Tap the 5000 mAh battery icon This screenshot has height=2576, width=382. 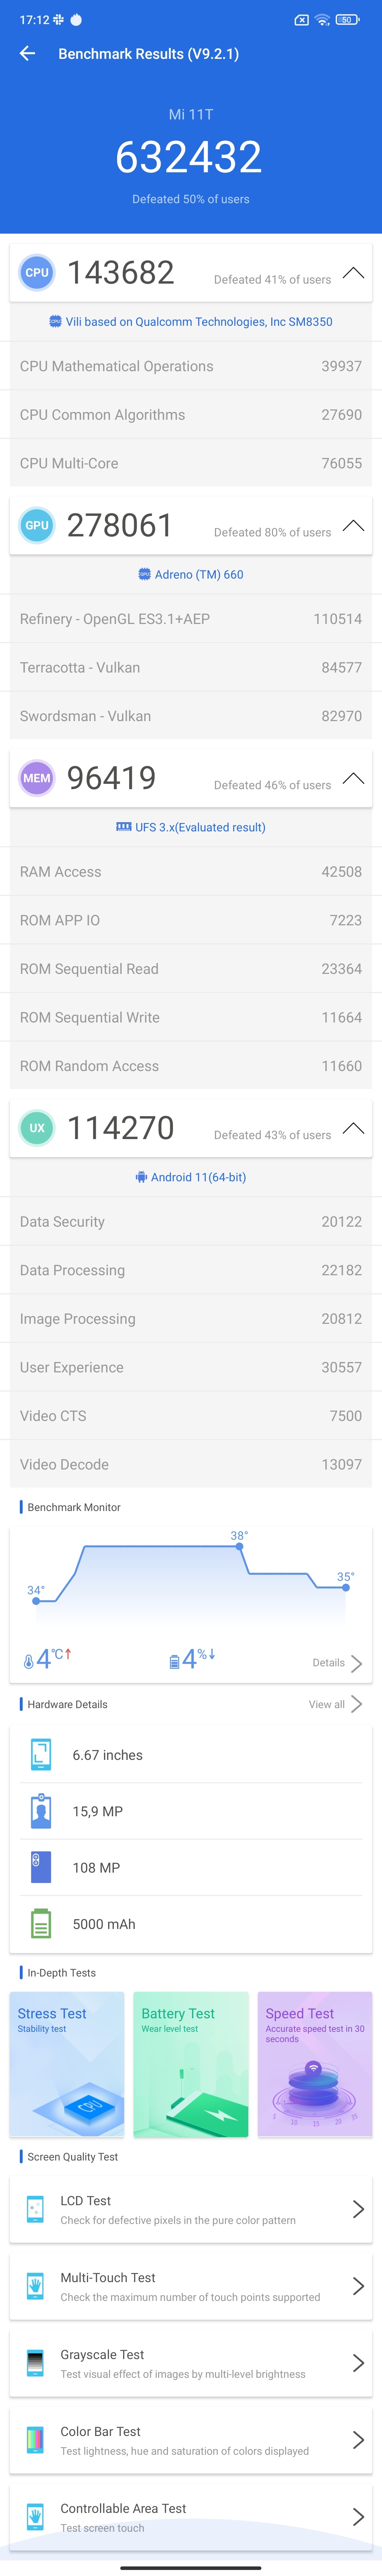click(41, 1924)
